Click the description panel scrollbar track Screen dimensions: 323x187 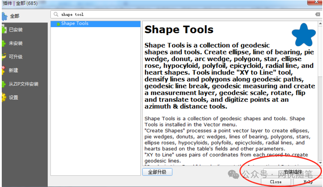tap(320, 118)
